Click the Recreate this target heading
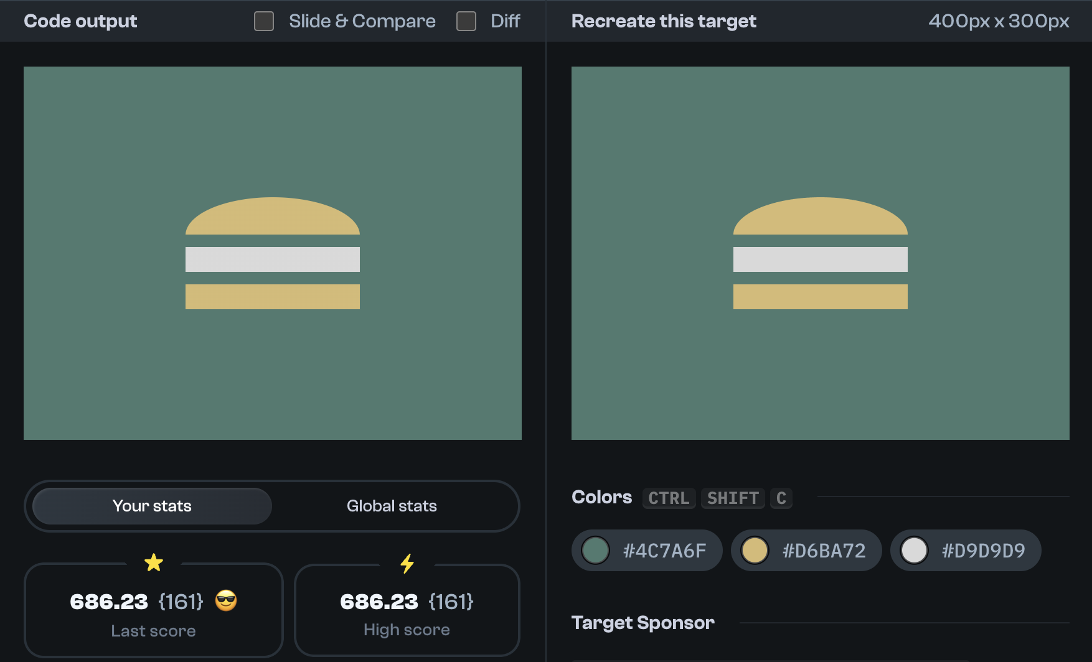 pyautogui.click(x=664, y=21)
